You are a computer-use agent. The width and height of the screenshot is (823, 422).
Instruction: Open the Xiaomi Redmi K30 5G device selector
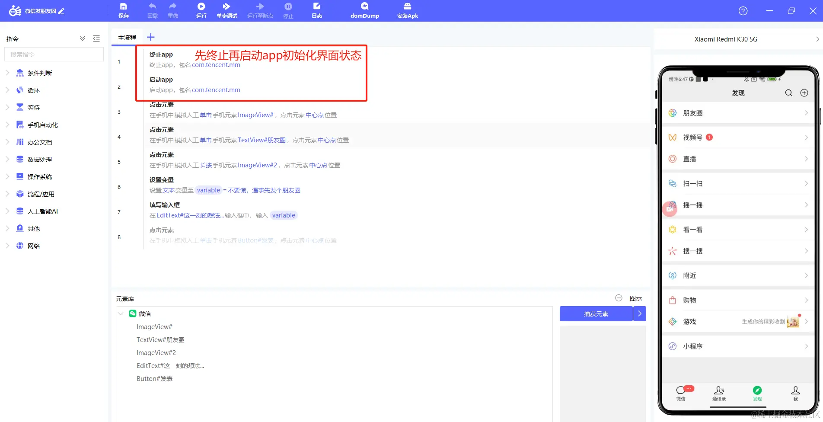pos(738,39)
